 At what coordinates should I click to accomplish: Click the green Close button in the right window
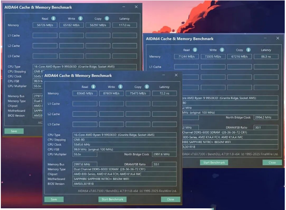(272, 162)
